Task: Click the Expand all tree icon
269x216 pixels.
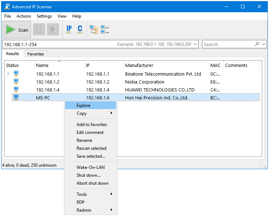Action: tap(94, 30)
